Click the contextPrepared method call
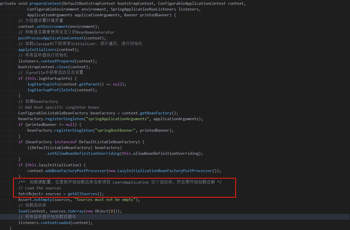Viewport: 350px width, 230px height. point(58,61)
